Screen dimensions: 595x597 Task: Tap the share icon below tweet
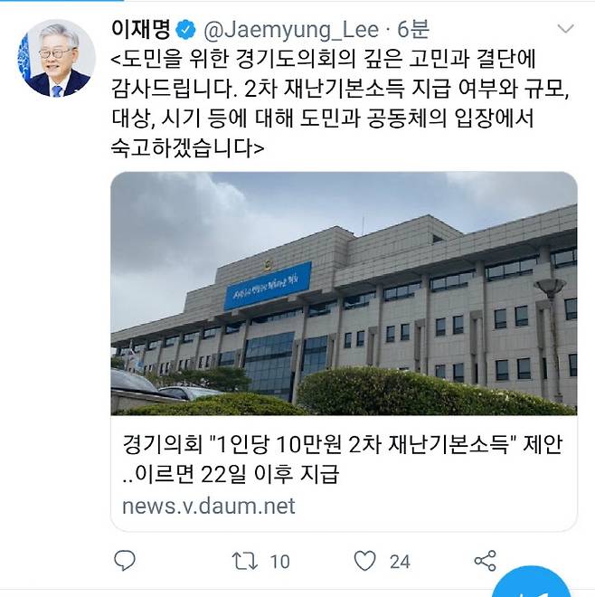coord(485,561)
